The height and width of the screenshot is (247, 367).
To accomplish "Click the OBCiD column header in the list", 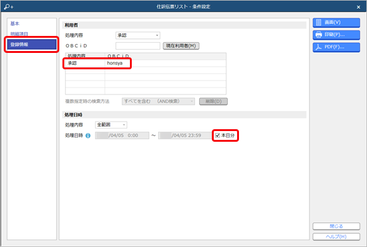I will [165, 56].
